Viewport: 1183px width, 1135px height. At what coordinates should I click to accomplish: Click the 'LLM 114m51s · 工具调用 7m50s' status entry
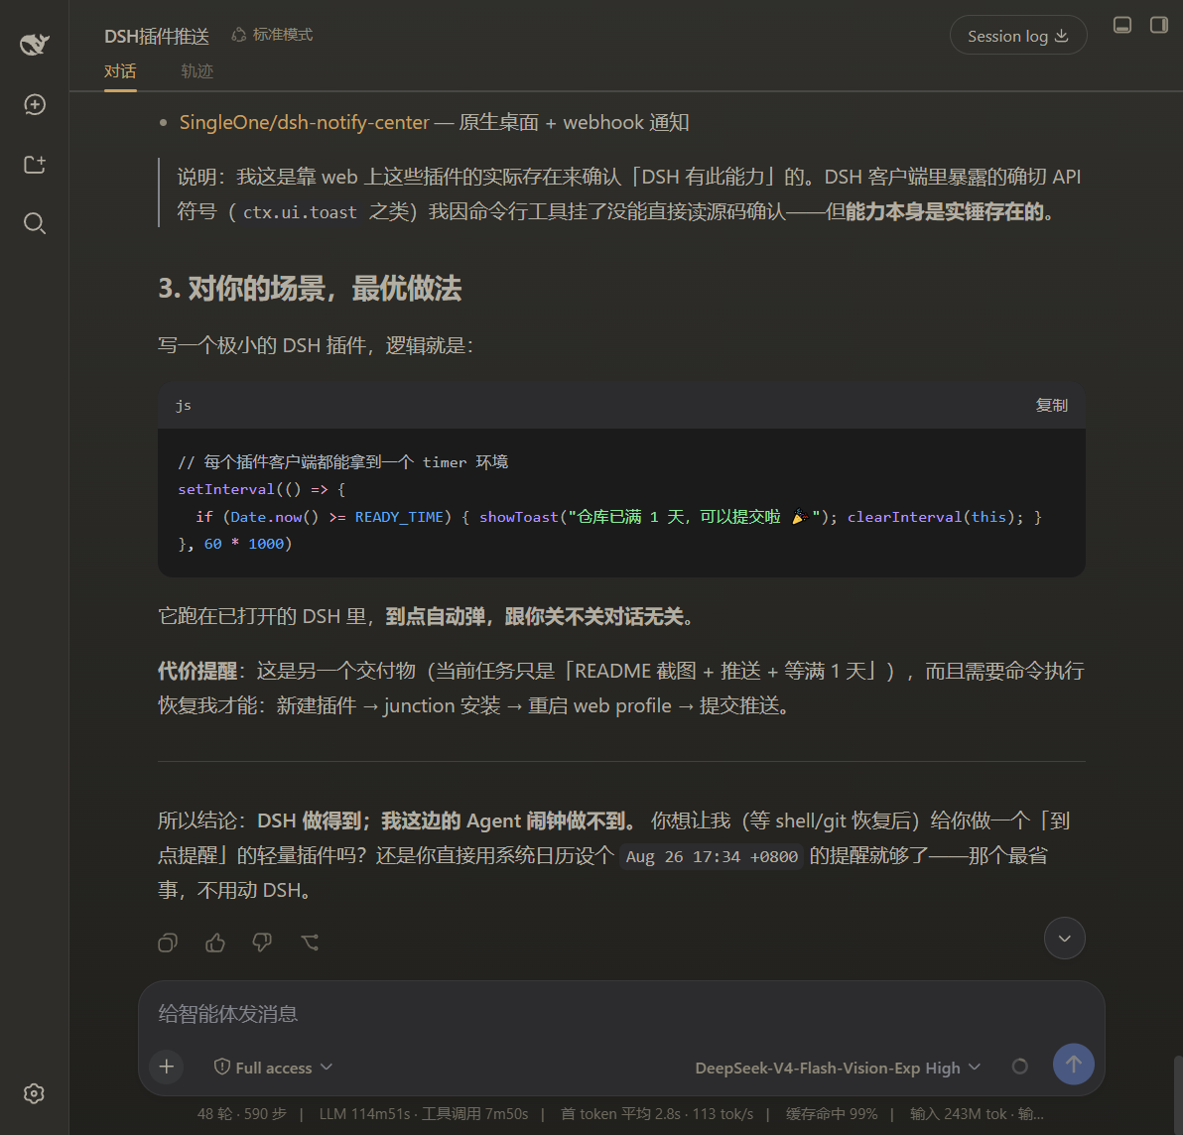click(x=423, y=1114)
